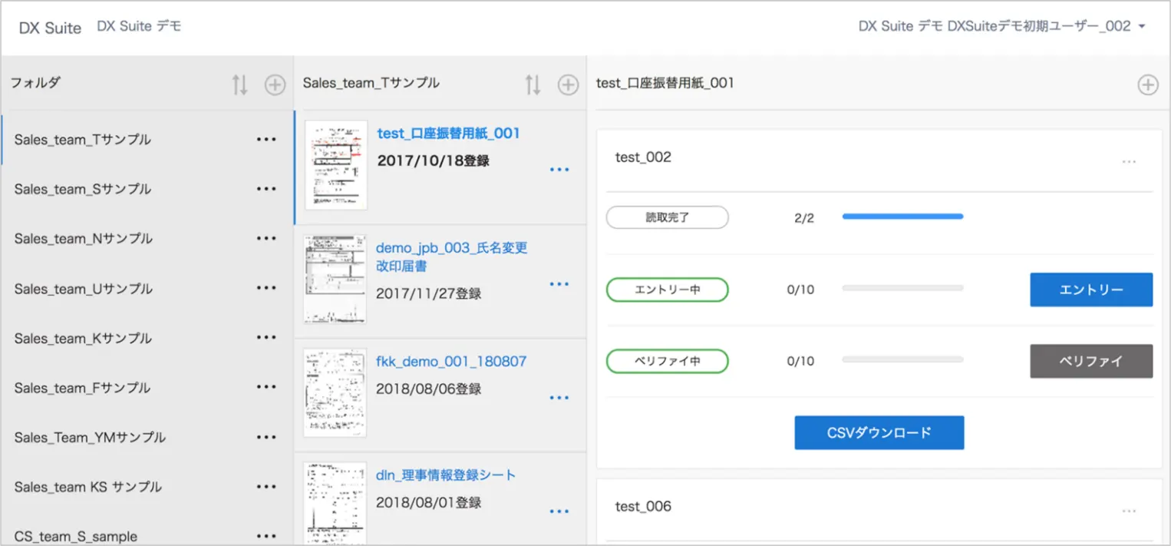
Task: Open options for Sales_team_Sサンプル folder
Action: [266, 189]
